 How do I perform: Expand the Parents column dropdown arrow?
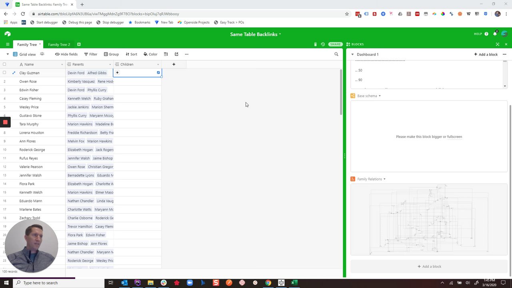tap(110, 64)
